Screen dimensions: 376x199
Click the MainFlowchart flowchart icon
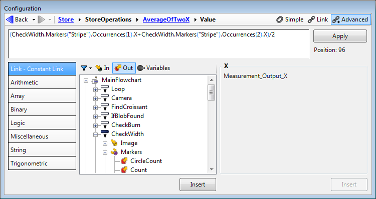95,80
